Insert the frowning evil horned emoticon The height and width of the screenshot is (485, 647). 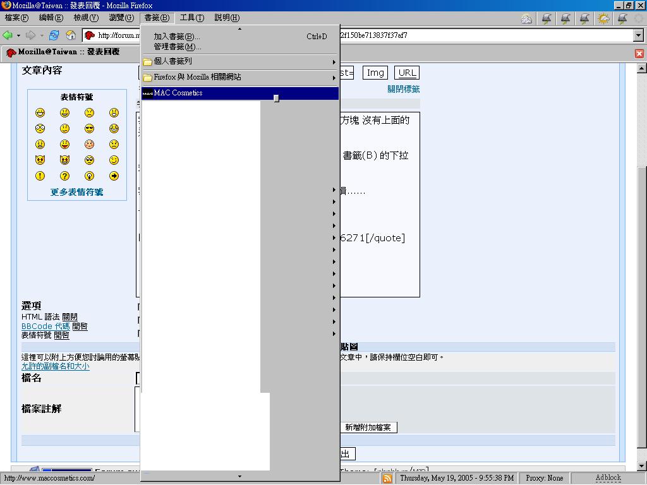(x=40, y=160)
